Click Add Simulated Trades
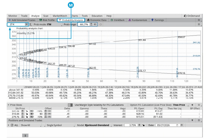The height and width of the screenshot is (139, 209). pyautogui.click(x=22, y=20)
